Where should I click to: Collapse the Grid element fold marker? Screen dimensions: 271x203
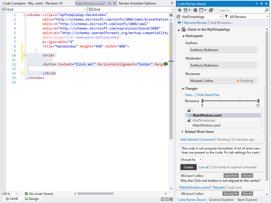point(25,55)
